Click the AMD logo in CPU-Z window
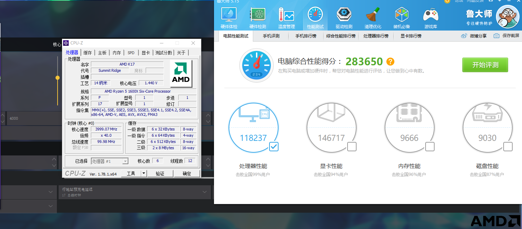This screenshot has height=229, width=522. [x=181, y=74]
